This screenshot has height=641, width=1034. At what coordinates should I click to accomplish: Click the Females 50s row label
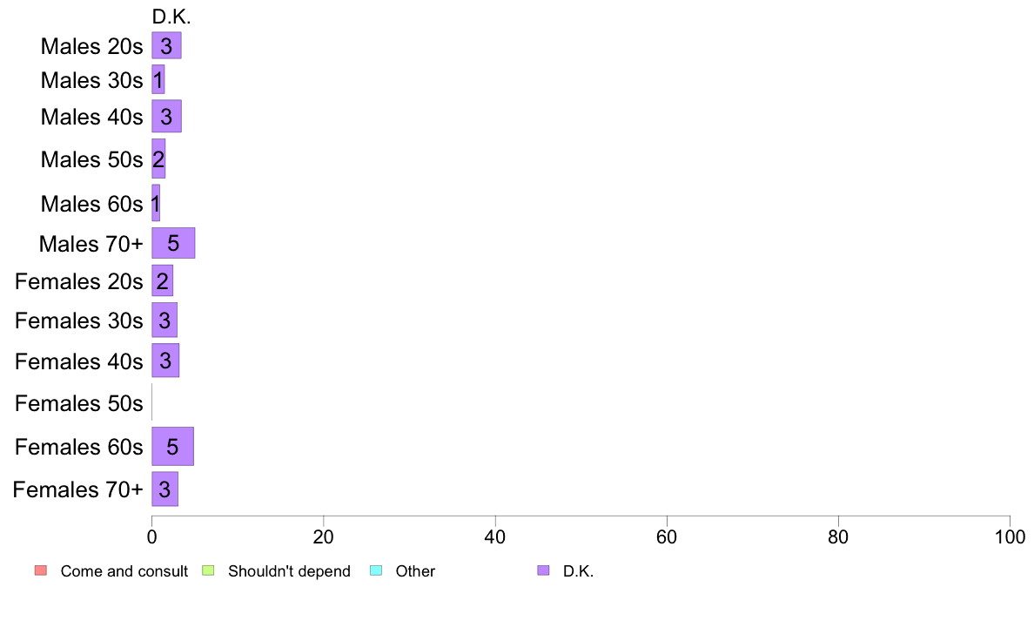79,402
